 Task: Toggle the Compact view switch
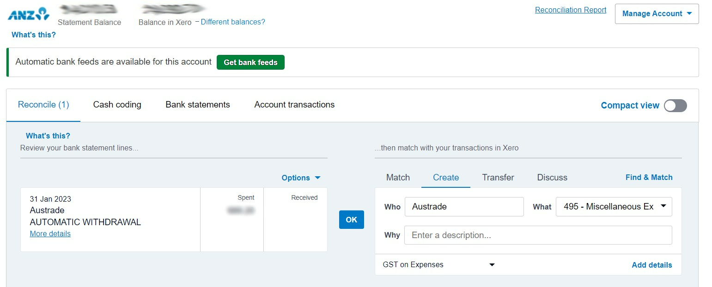(675, 106)
